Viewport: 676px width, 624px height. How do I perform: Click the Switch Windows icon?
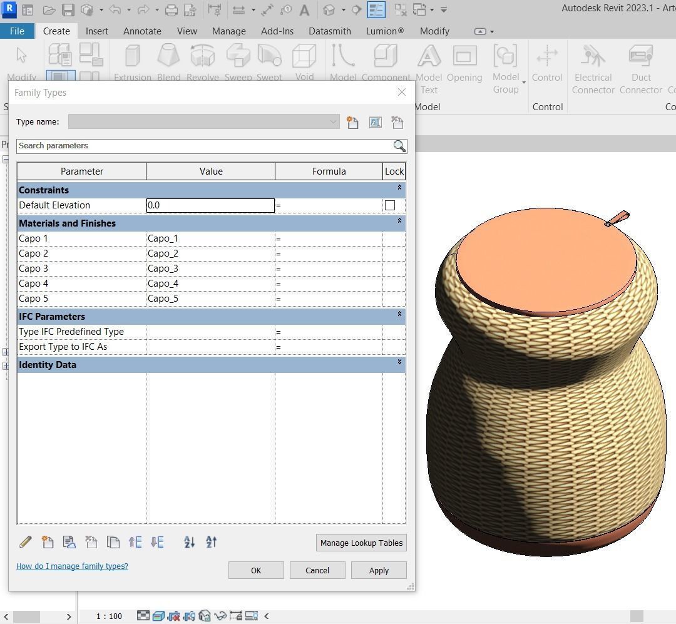tap(419, 10)
